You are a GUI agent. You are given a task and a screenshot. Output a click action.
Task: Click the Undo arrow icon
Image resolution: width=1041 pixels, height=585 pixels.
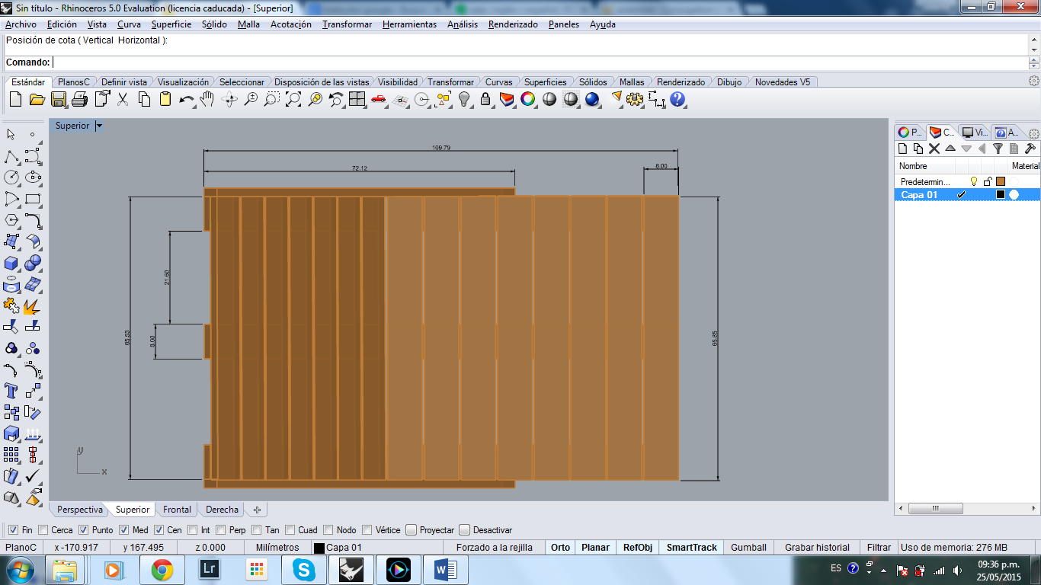pos(186,99)
